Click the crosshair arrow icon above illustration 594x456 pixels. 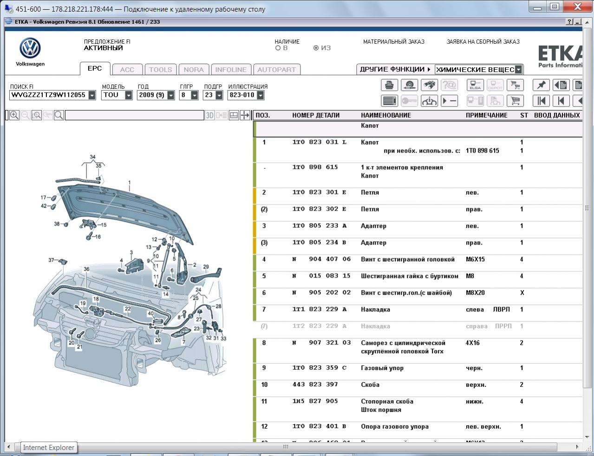point(245,115)
